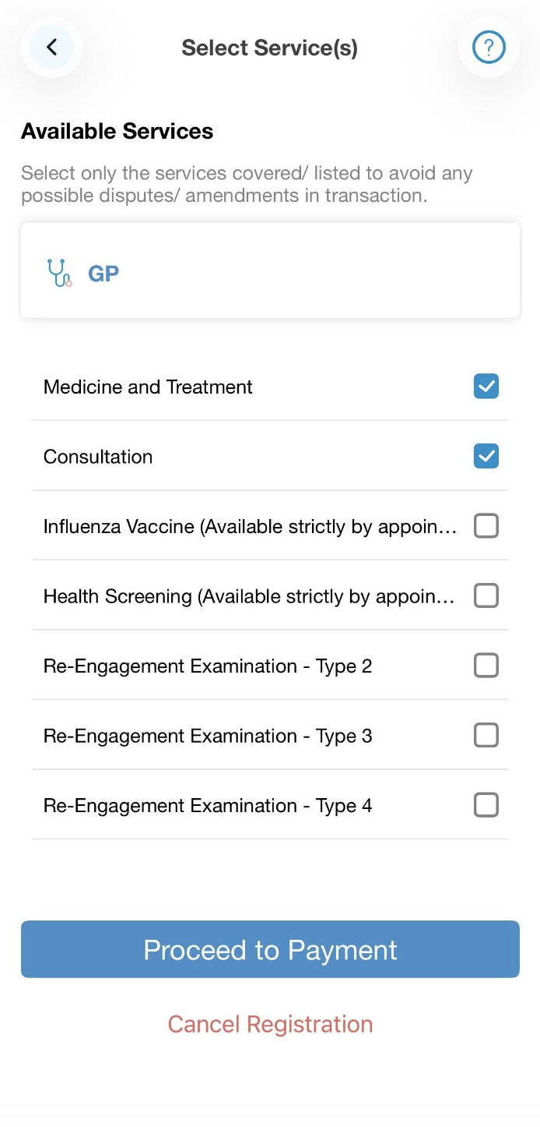Uncheck the Medicine and Treatment checkbox
The width and height of the screenshot is (540, 1127).
[486, 387]
